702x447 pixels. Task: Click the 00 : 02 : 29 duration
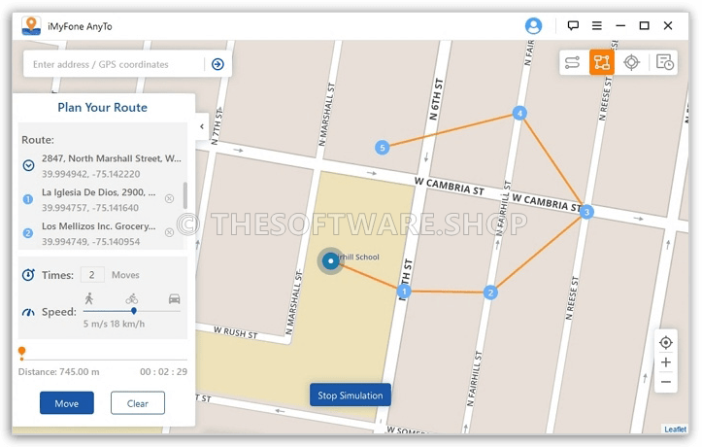click(163, 372)
